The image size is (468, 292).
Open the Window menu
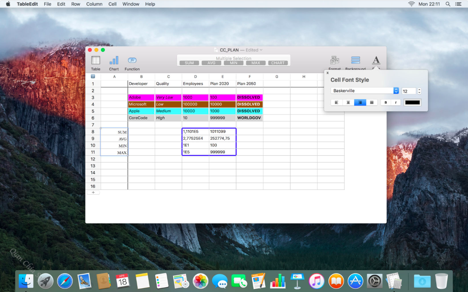click(x=131, y=4)
